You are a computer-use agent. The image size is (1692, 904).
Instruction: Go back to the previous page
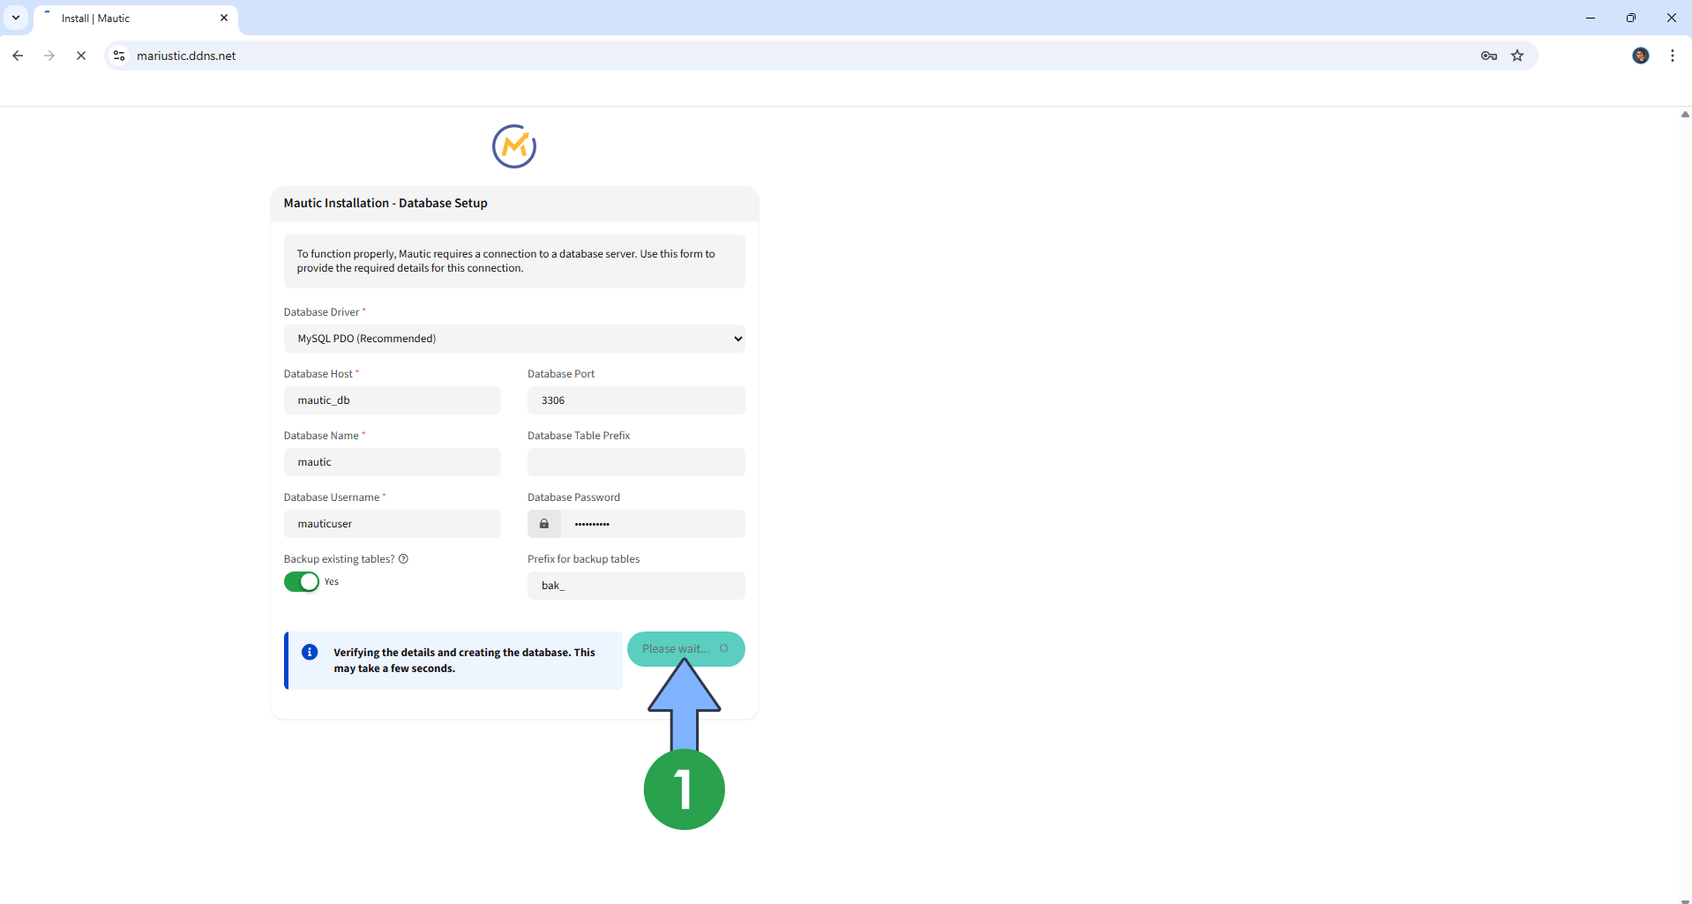pos(18,56)
